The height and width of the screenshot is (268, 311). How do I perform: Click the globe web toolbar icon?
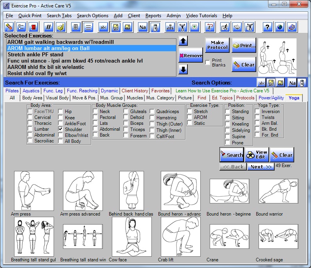[279, 27]
